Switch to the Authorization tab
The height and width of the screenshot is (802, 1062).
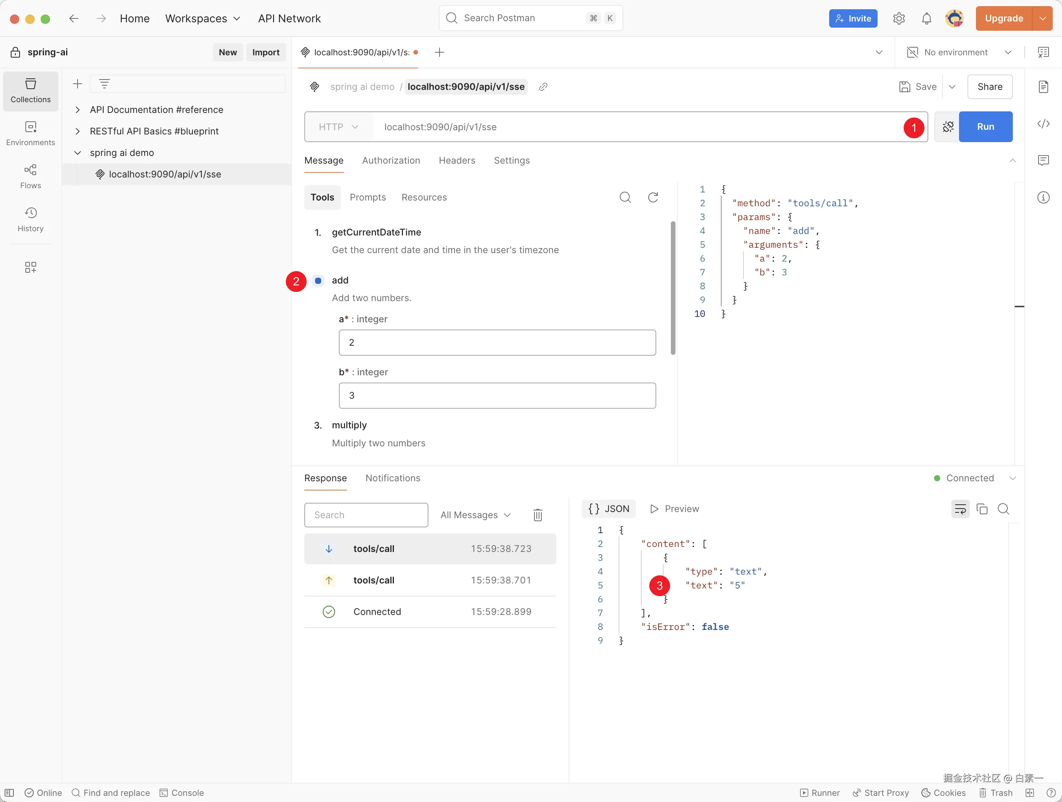(391, 160)
